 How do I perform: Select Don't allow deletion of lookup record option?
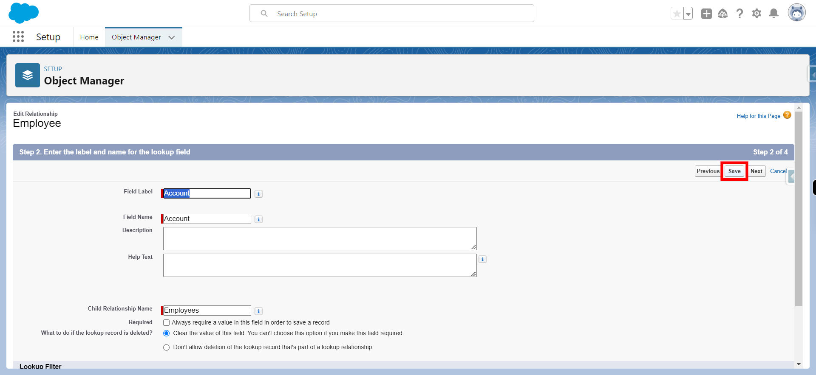167,347
